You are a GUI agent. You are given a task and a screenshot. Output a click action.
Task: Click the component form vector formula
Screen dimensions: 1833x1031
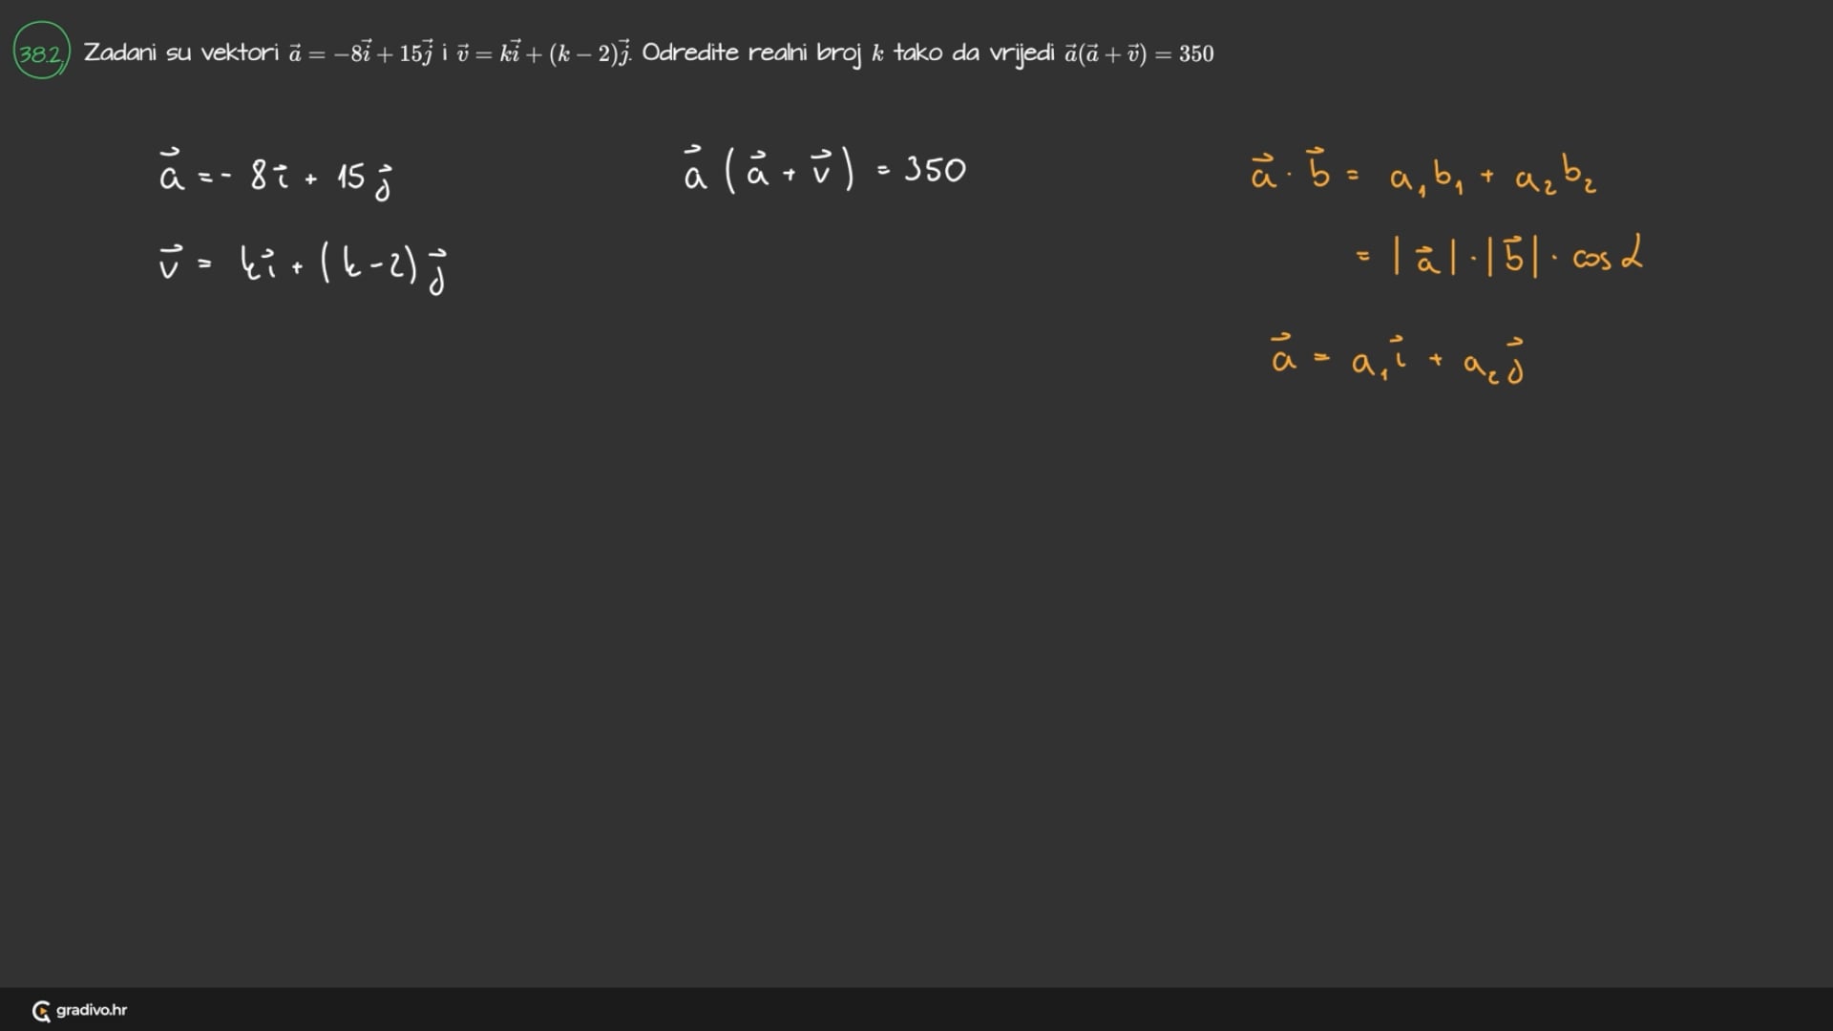pyautogui.click(x=1398, y=359)
